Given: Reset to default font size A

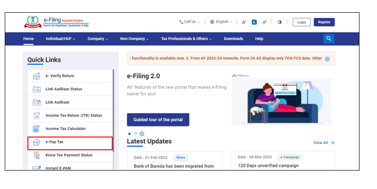Looking at the screenshot, I should [254, 22].
